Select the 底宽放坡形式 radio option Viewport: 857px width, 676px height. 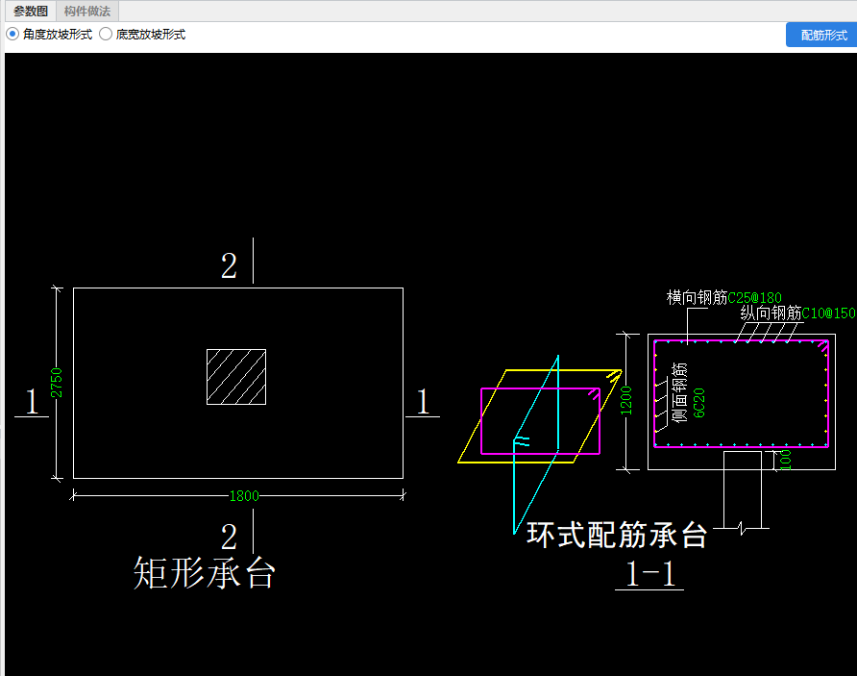[142, 35]
